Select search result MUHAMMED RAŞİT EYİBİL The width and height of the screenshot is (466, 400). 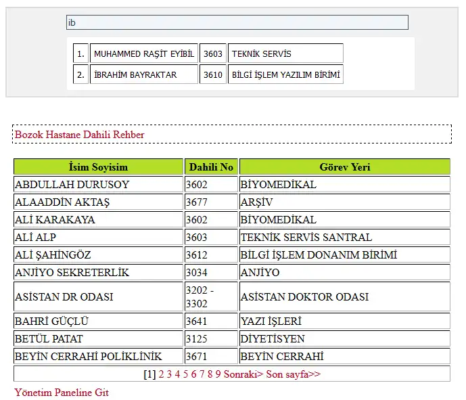144,53
